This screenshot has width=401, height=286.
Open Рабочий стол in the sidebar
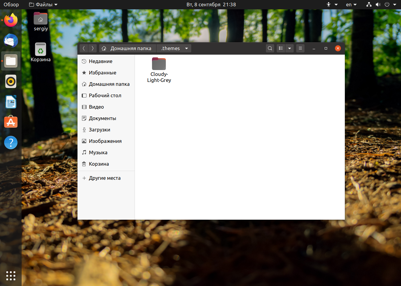106,95
